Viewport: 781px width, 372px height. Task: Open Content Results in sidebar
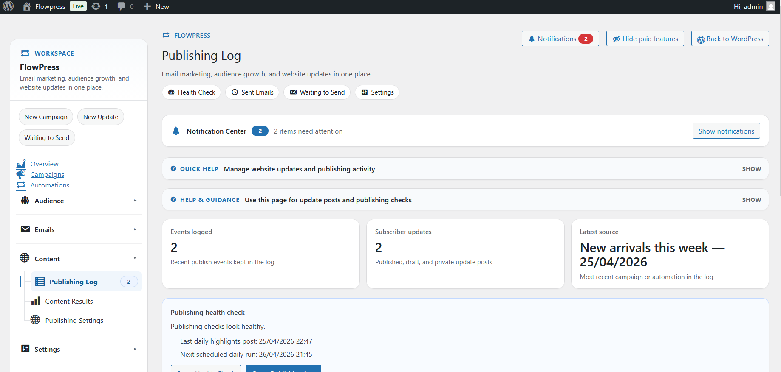69,302
